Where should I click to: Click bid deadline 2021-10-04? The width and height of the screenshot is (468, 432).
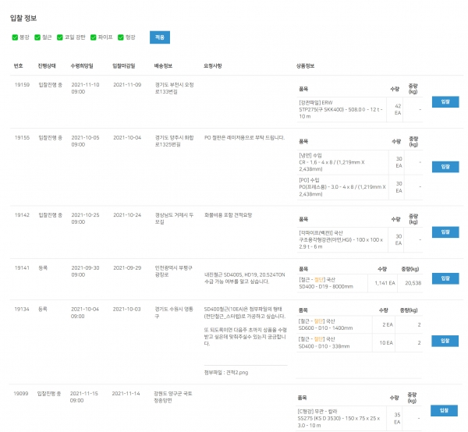pyautogui.click(x=127, y=137)
